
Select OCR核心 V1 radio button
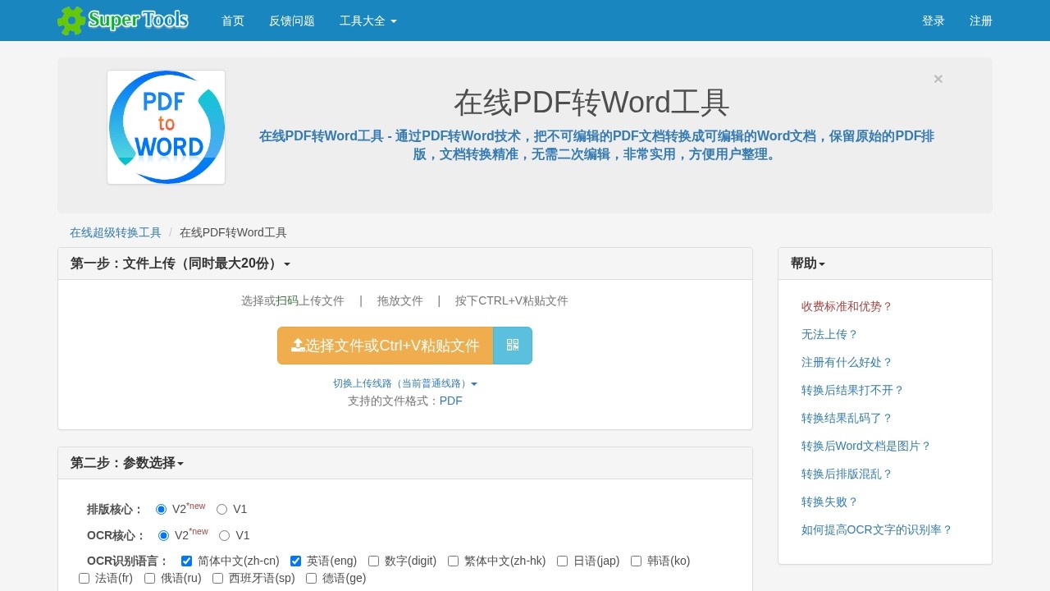point(224,536)
